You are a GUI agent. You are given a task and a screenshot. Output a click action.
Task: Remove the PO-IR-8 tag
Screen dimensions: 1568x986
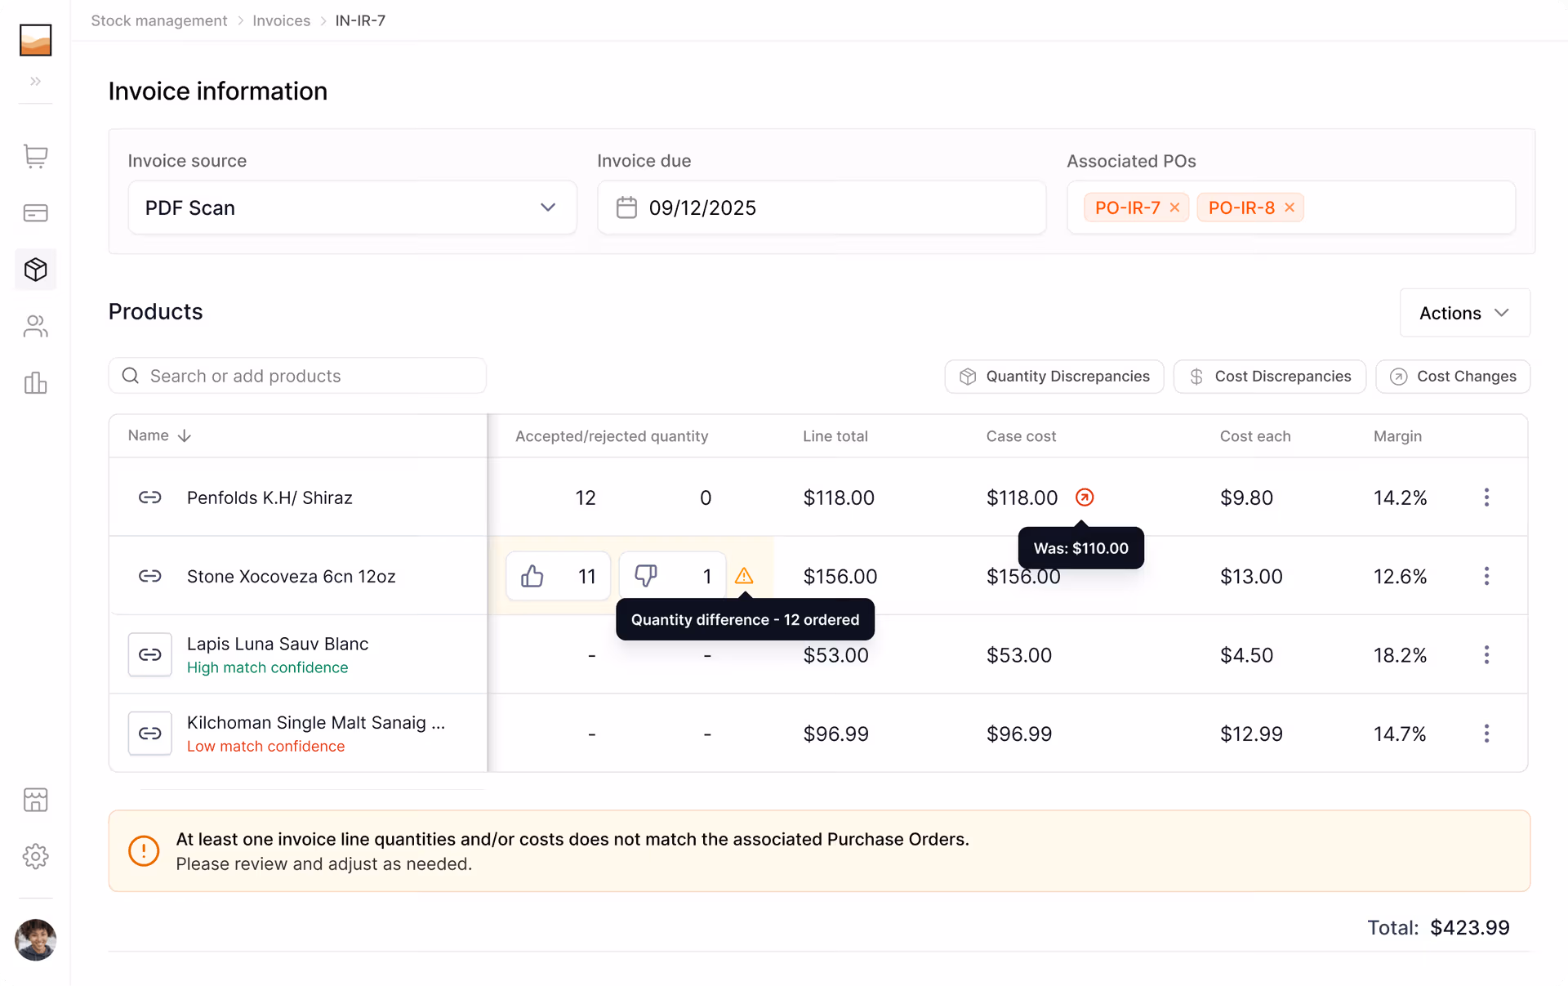coord(1290,207)
